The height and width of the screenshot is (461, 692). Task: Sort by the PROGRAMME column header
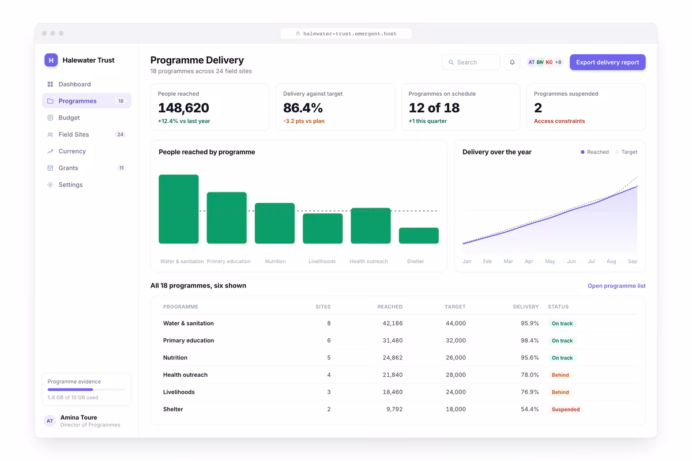tap(180, 307)
